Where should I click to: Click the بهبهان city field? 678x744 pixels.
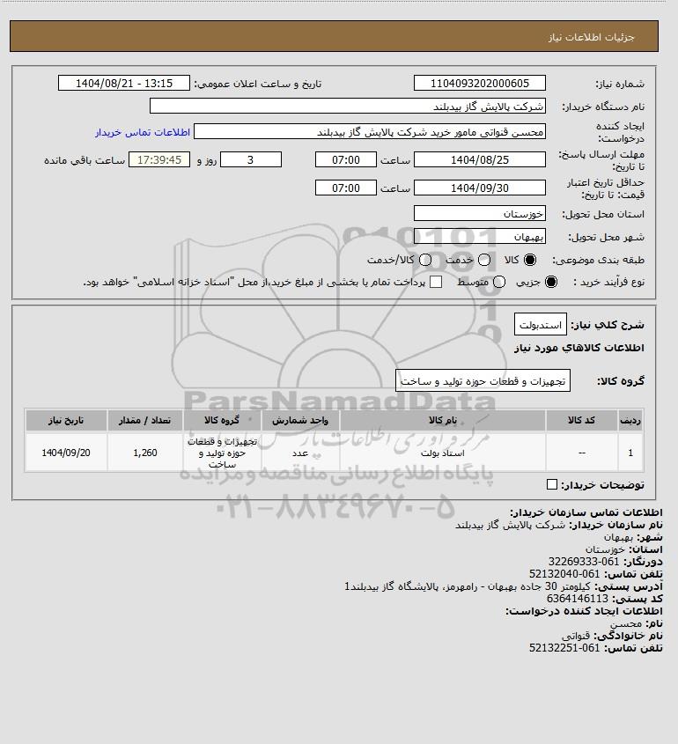[x=480, y=236]
